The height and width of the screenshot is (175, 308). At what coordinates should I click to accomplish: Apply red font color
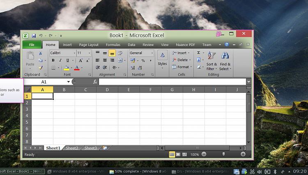[77, 68]
